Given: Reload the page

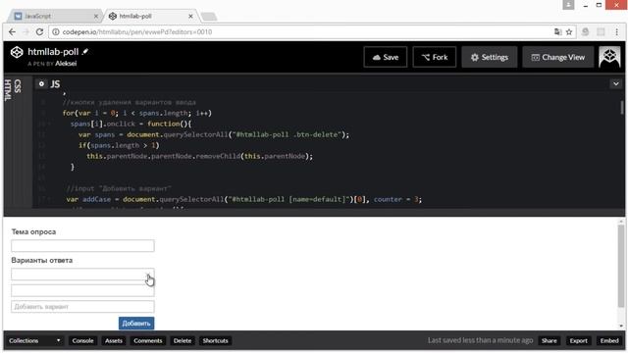Looking at the screenshot, I should coord(39,32).
